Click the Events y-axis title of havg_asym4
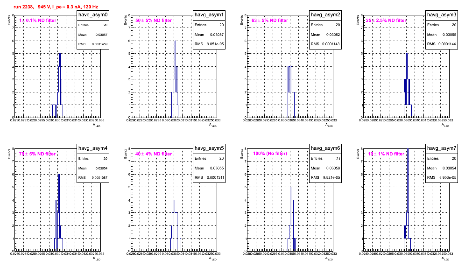 click(9, 154)
